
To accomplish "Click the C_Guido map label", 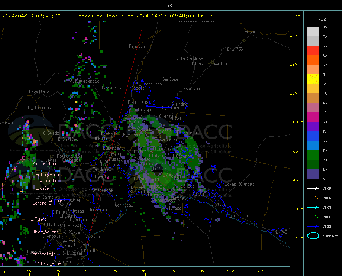I will [x=51, y=133].
